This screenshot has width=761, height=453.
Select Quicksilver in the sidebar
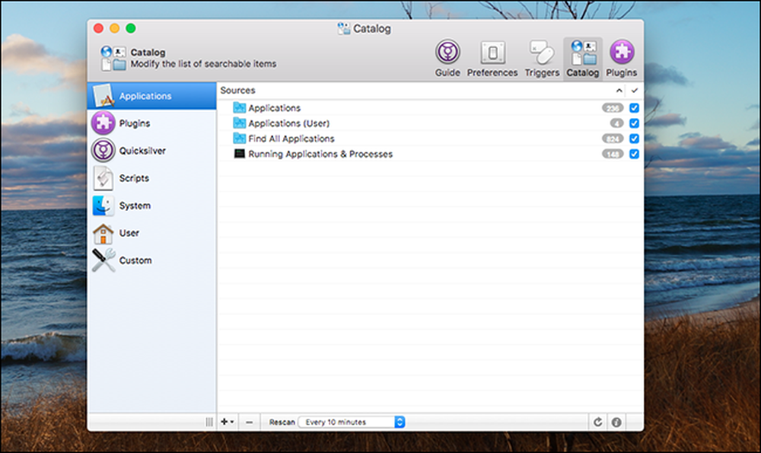coord(152,151)
